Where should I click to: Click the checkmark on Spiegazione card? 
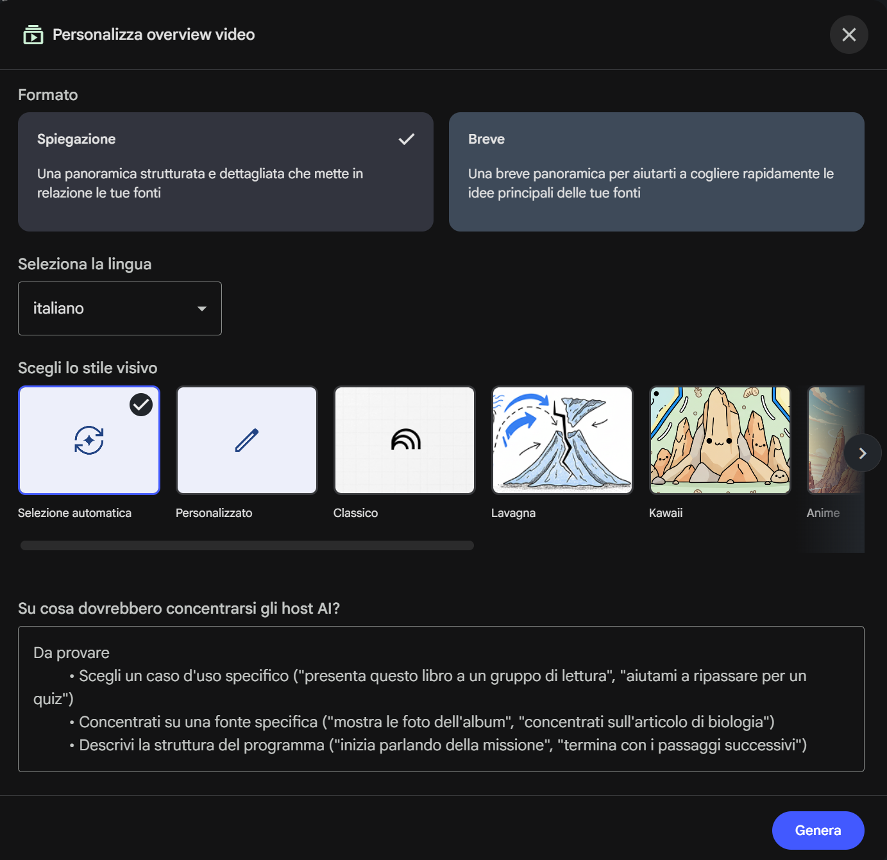click(407, 139)
